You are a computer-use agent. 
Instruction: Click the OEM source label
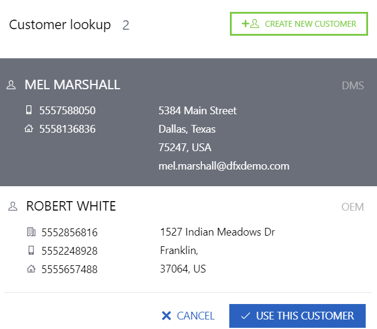point(353,207)
